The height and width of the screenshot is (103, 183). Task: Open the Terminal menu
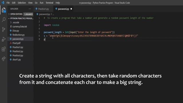tap(49, 3)
